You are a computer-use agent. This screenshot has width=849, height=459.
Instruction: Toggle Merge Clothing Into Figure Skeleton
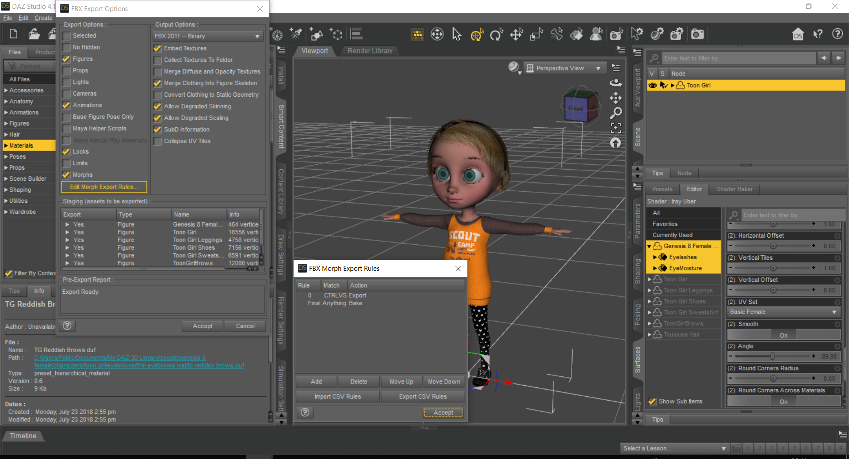click(x=157, y=83)
